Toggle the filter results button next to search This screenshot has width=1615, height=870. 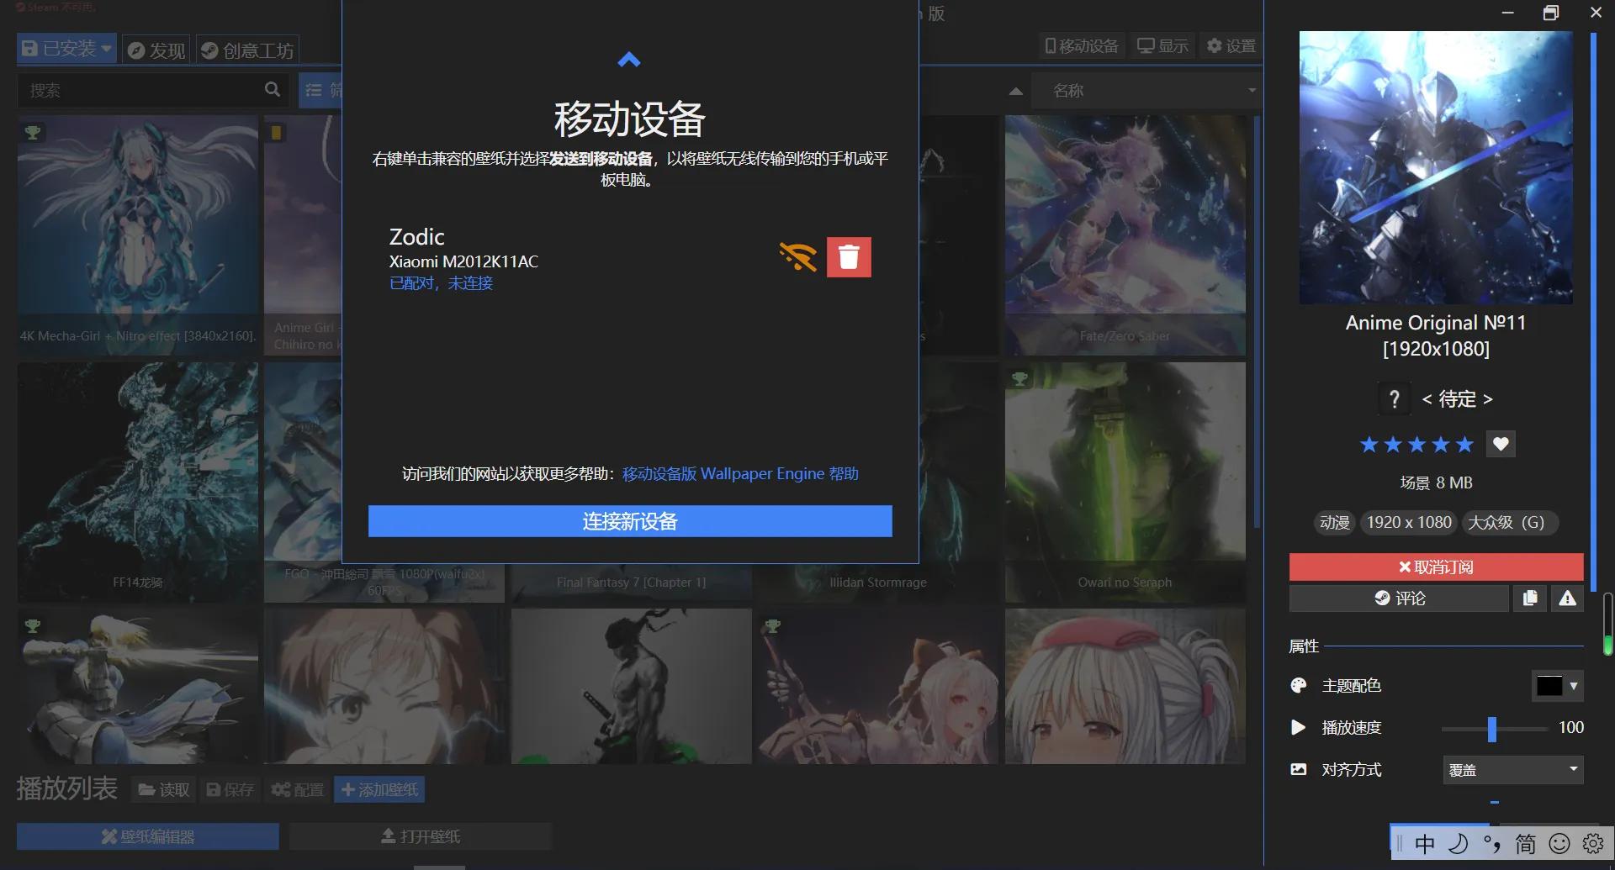coord(320,90)
